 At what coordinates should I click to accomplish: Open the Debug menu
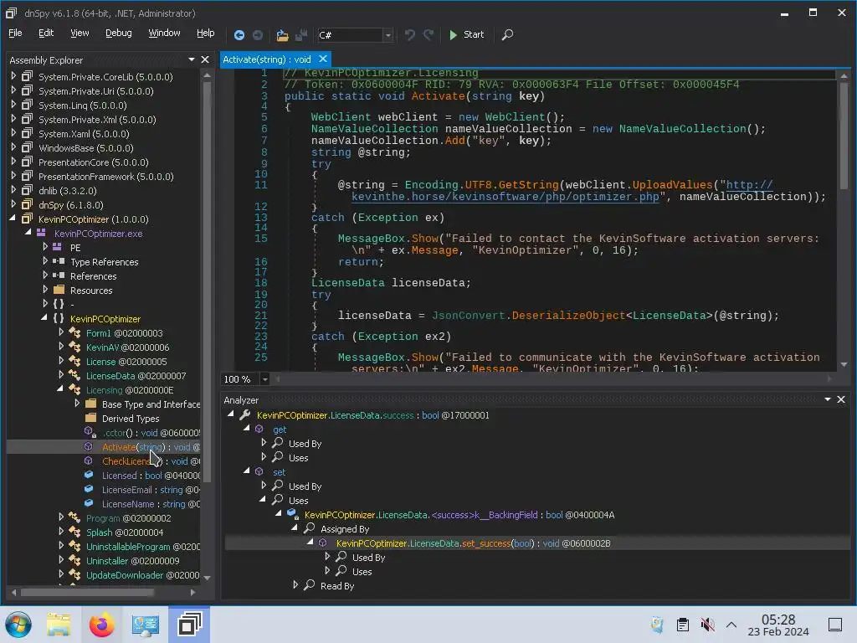(119, 33)
